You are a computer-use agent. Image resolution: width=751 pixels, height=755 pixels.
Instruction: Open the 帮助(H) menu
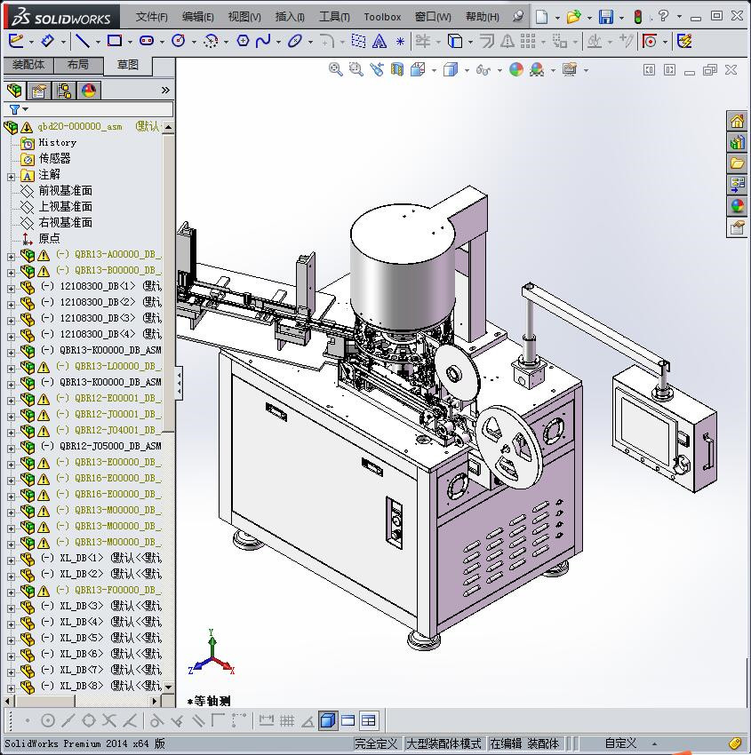[x=483, y=17]
